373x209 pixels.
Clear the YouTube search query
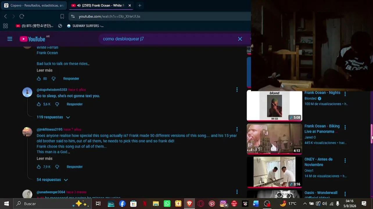240,39
